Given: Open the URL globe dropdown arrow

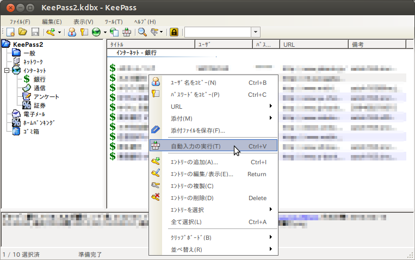Looking at the screenshot, I should (105, 32).
